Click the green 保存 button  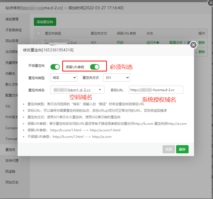click(x=182, y=149)
